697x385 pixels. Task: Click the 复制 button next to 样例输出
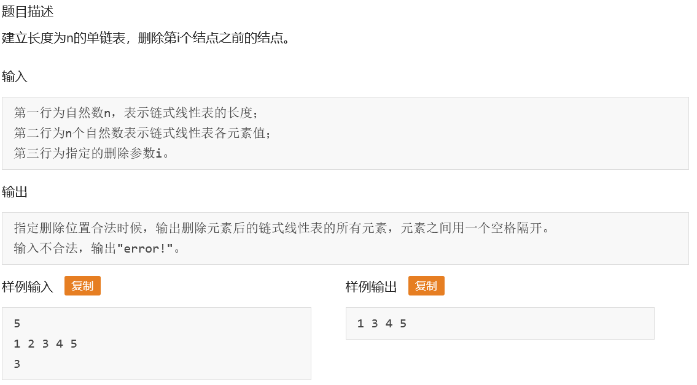click(426, 285)
